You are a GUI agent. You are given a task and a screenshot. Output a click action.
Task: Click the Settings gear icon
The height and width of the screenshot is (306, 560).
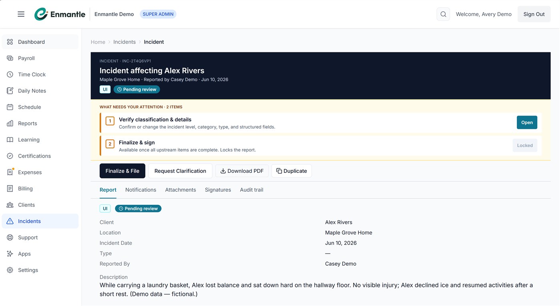(x=10, y=270)
